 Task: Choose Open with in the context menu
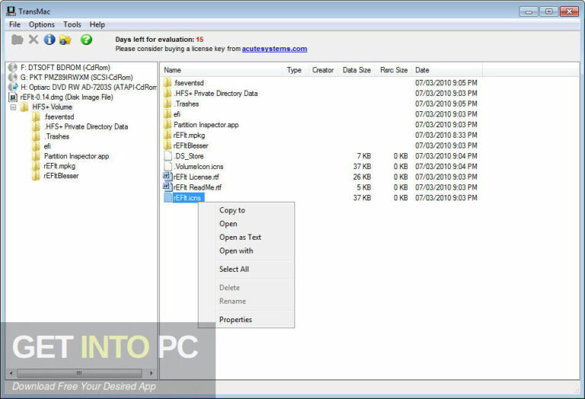click(x=246, y=251)
